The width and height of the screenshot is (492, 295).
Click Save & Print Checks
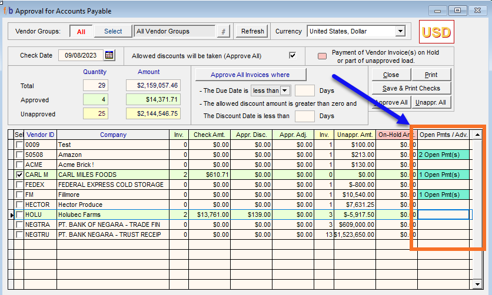[x=411, y=88]
